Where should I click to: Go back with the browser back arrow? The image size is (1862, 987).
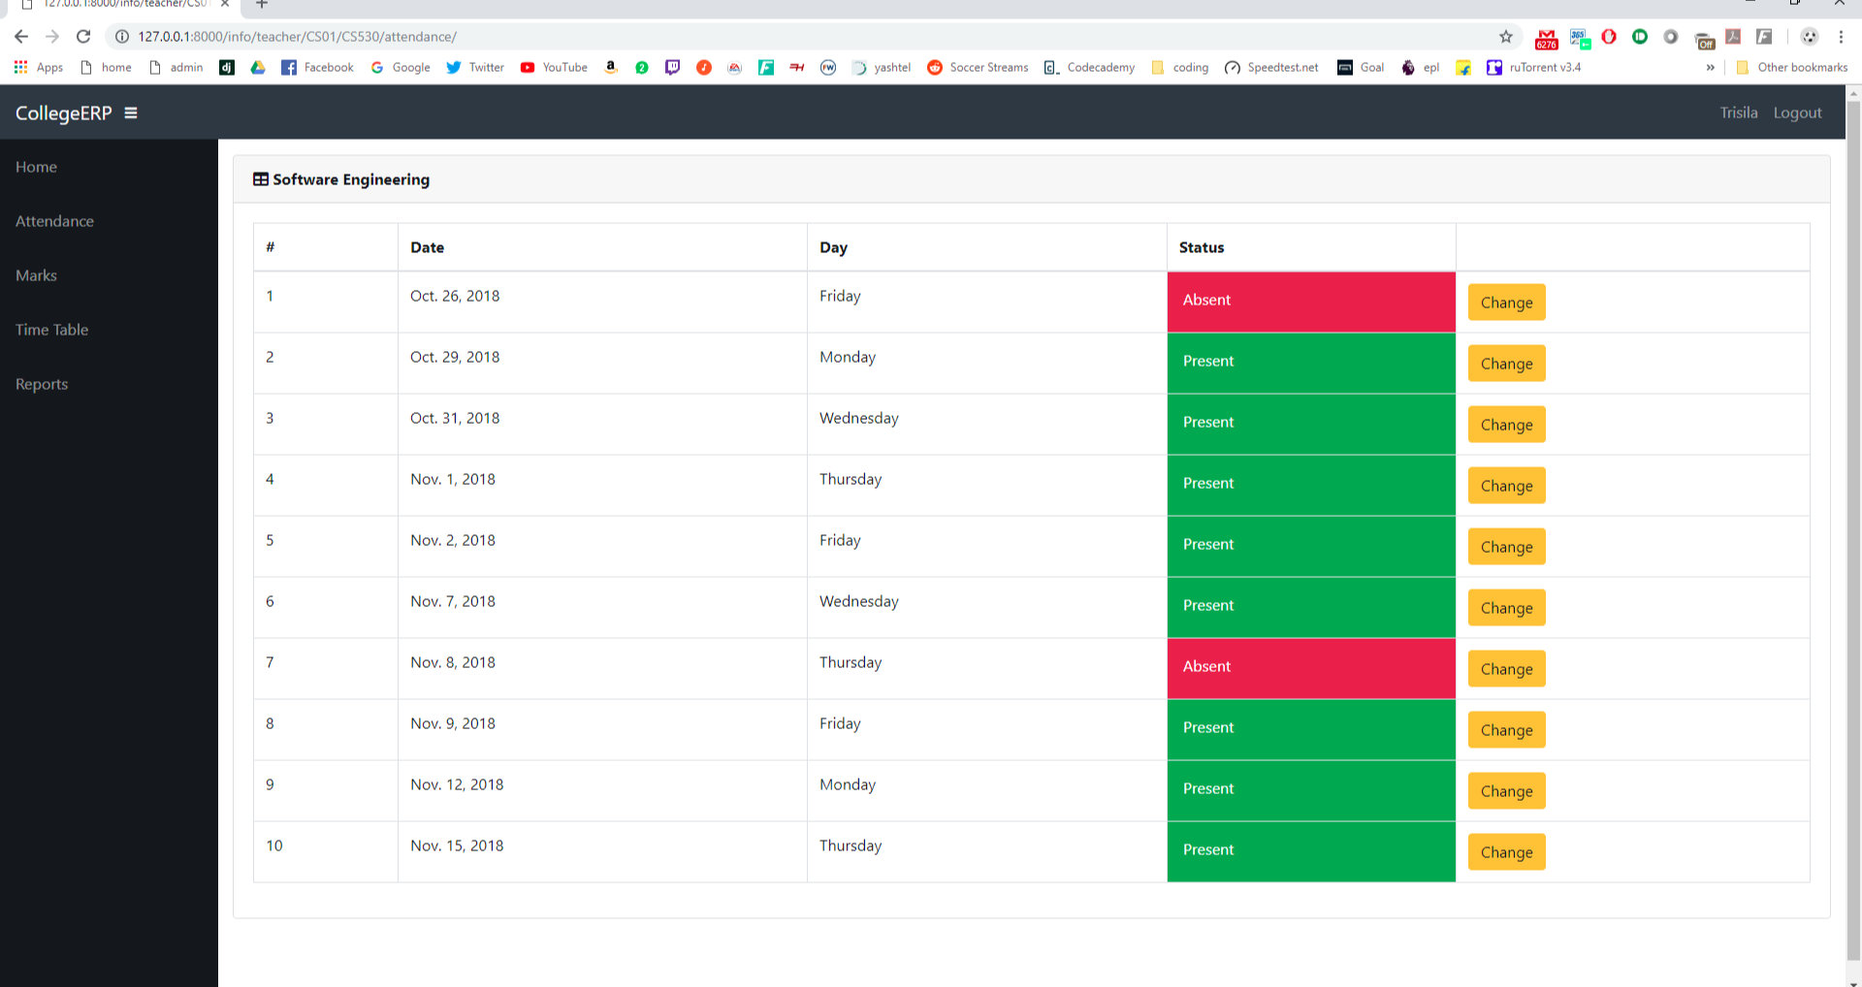[x=21, y=37]
